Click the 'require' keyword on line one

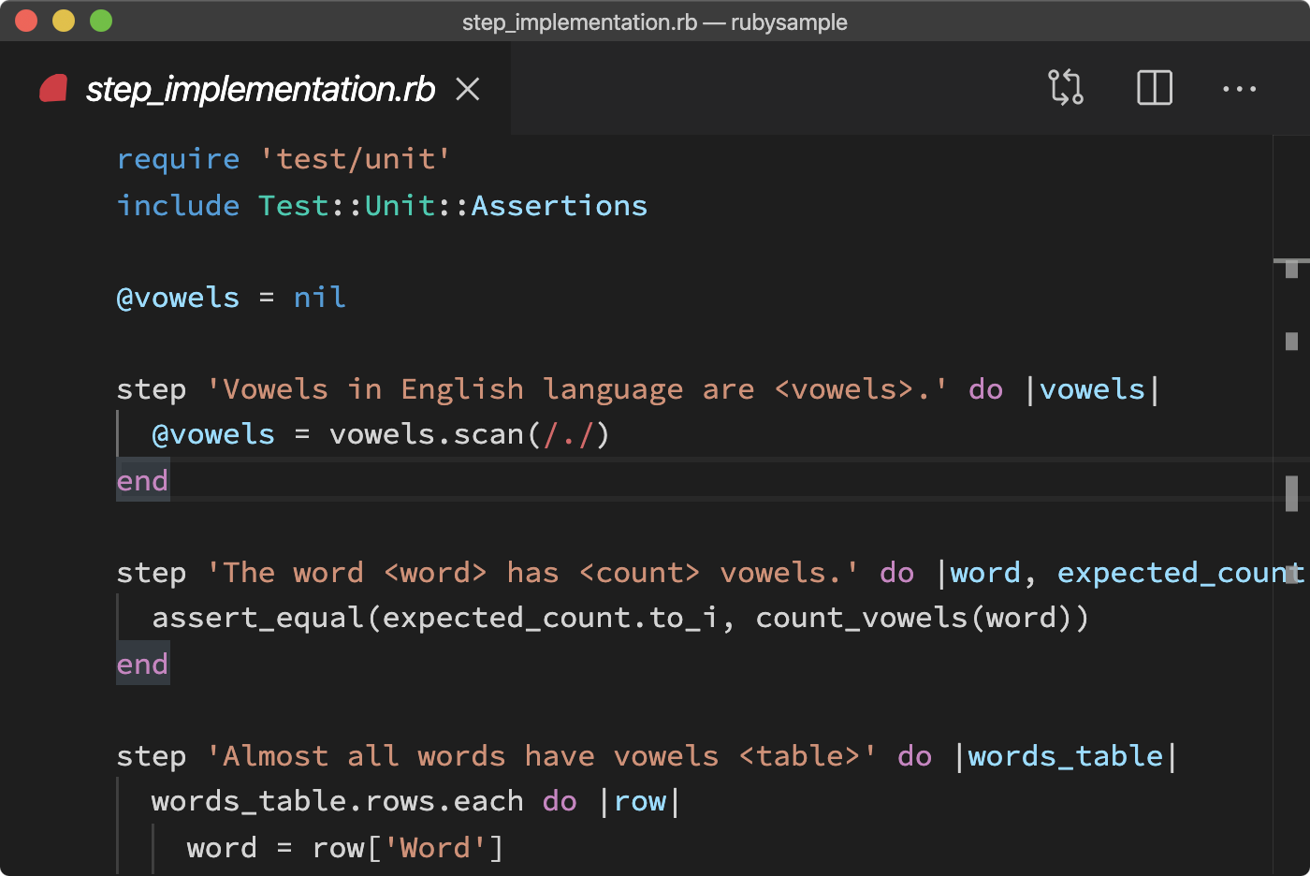178,159
